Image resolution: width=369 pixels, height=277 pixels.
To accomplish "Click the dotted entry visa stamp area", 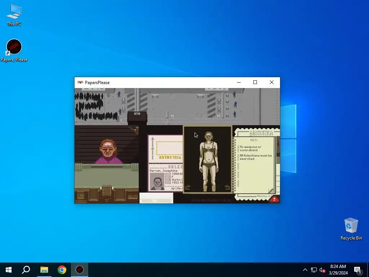I will [x=169, y=148].
